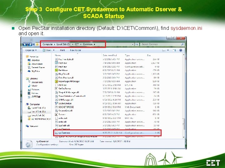
Task: Sort by the Type column header
Action: [x=127, y=55]
